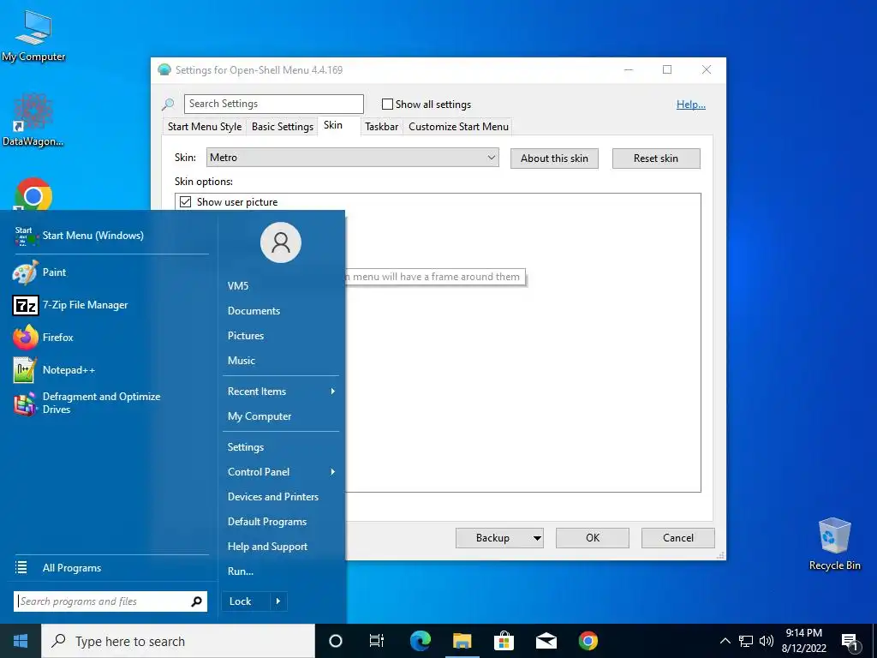
Task: Launch Chrome from the taskbar
Action: pyautogui.click(x=588, y=641)
